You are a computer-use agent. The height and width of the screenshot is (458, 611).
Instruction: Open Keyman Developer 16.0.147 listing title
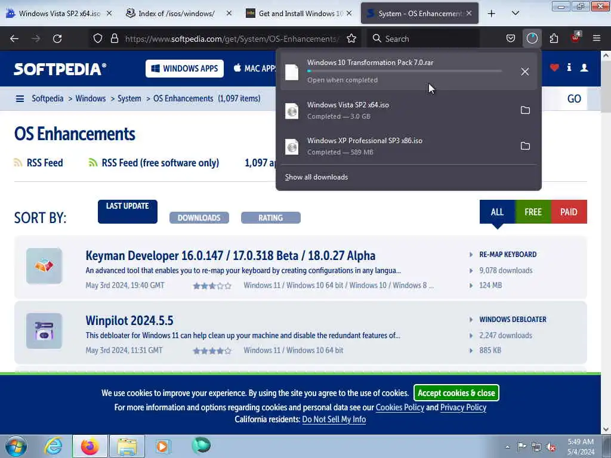point(230,255)
